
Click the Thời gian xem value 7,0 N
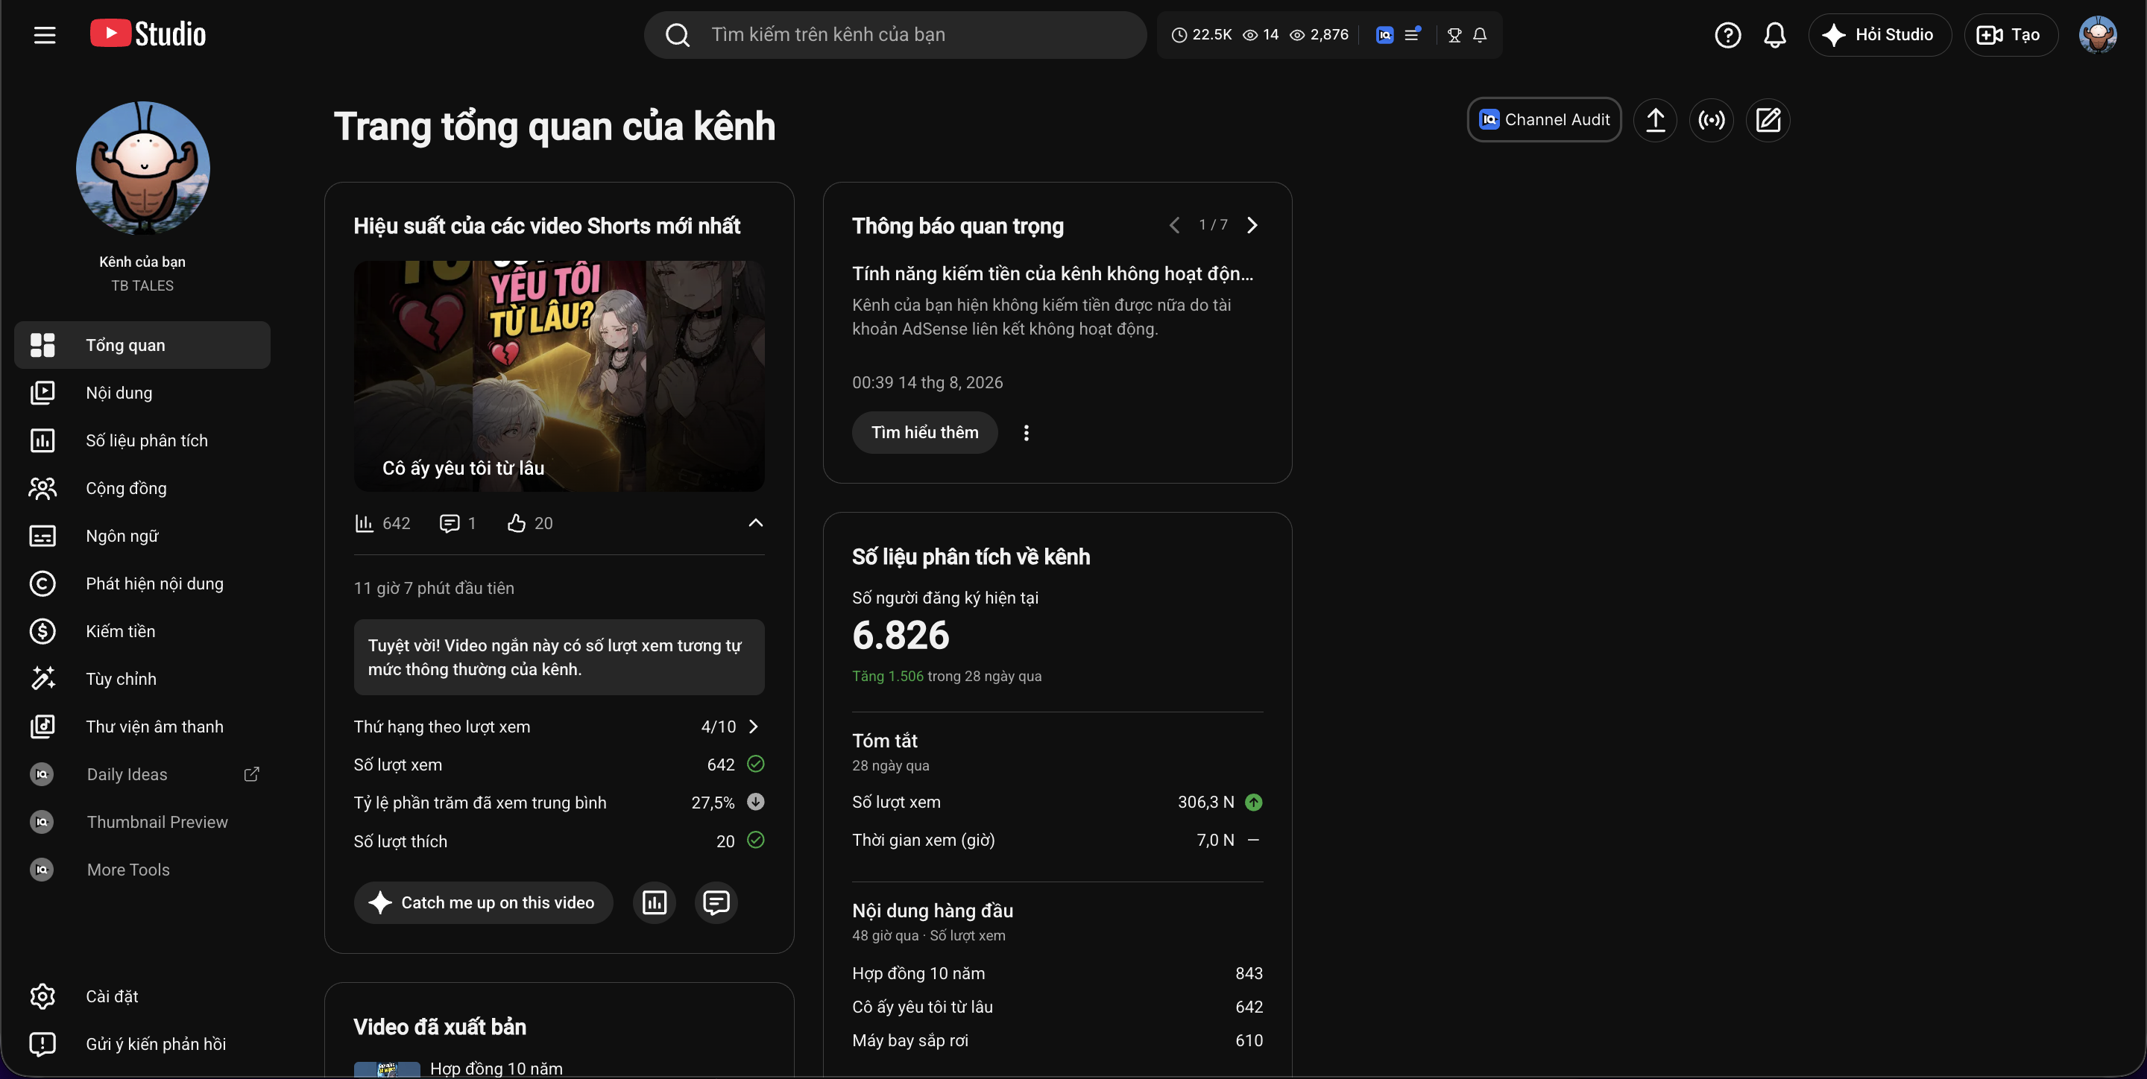pos(1215,840)
